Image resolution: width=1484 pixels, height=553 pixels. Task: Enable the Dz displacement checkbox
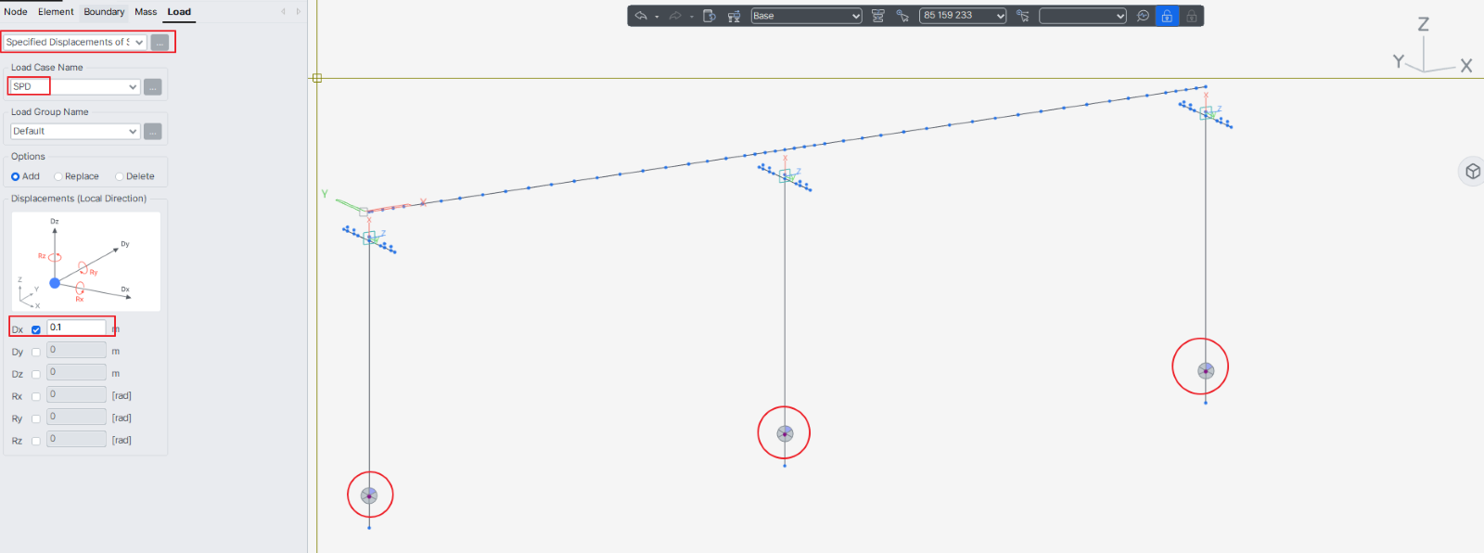point(36,374)
